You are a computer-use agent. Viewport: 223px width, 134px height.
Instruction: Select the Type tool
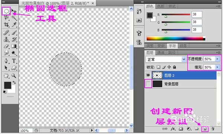tap(14, 61)
